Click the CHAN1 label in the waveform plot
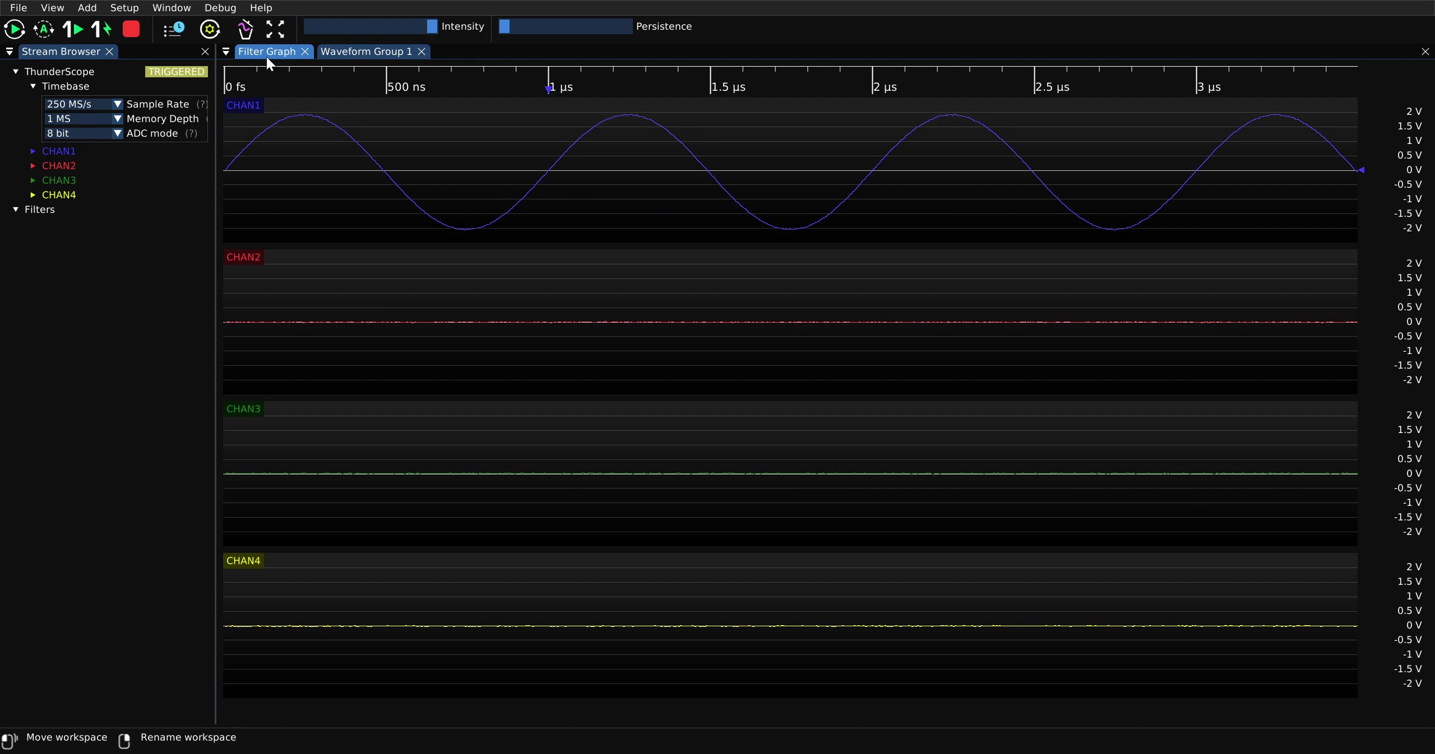This screenshot has height=754, width=1435. click(243, 105)
